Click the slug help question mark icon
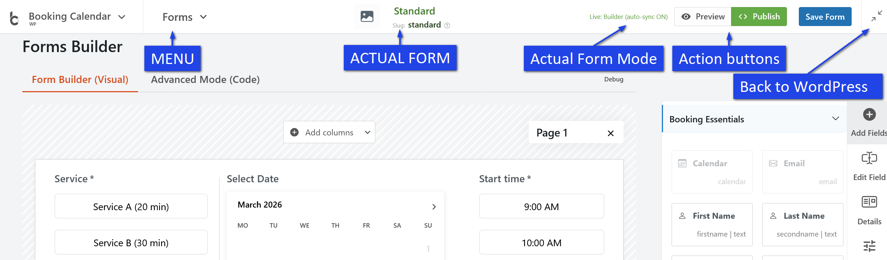The height and width of the screenshot is (260, 887). click(x=447, y=26)
